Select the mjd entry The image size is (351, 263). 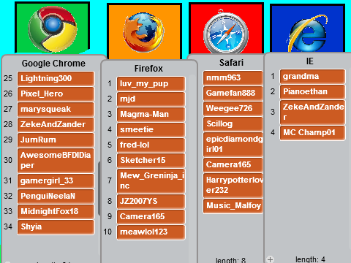click(151, 99)
